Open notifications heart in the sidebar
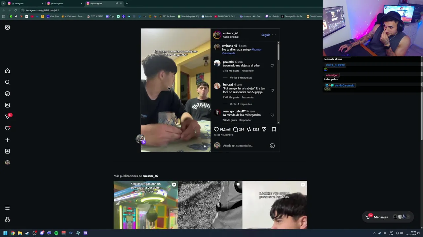Image resolution: width=423 pixels, height=237 pixels. coord(7,128)
